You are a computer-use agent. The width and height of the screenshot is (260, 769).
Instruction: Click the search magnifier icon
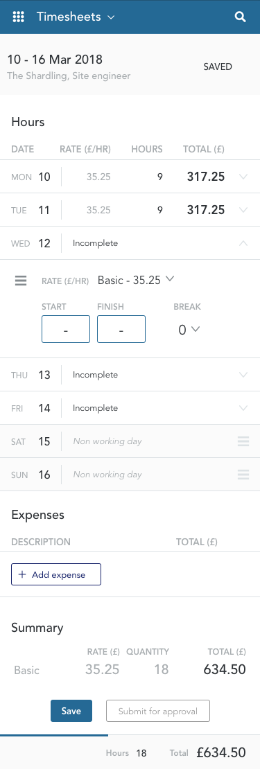[x=240, y=17]
